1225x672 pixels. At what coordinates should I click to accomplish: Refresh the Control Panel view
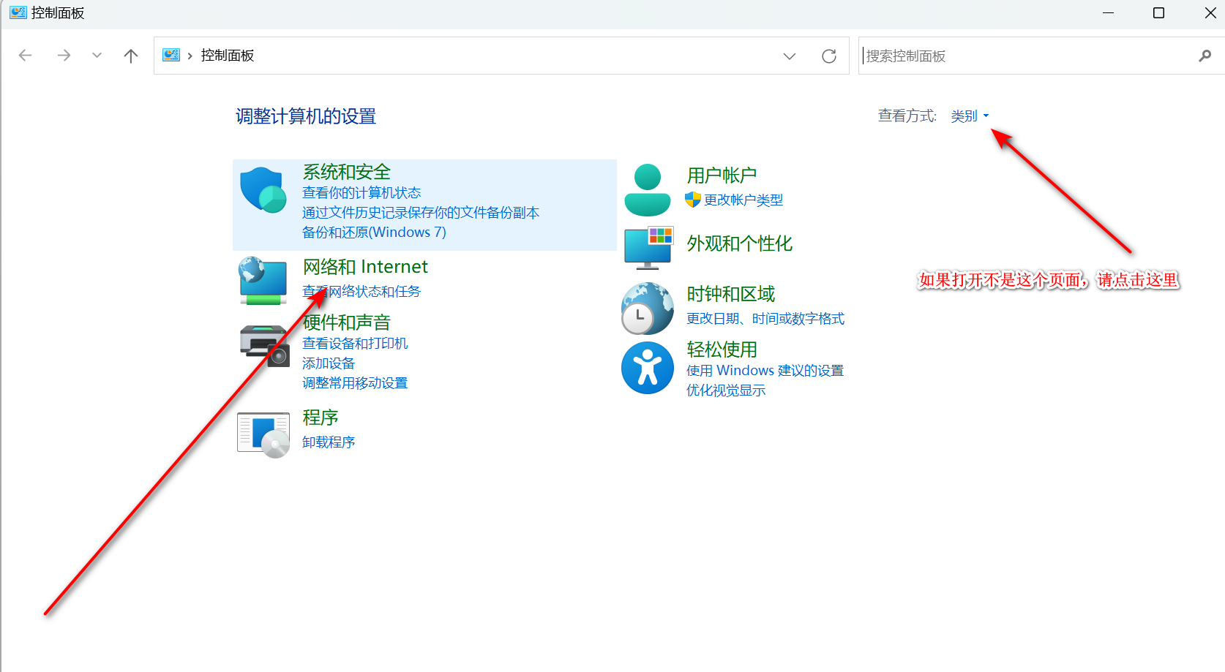[x=828, y=56]
